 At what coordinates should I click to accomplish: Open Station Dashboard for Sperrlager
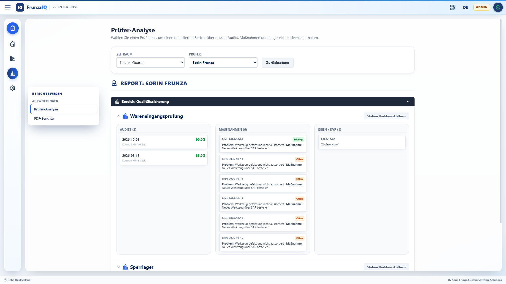[x=386, y=267]
